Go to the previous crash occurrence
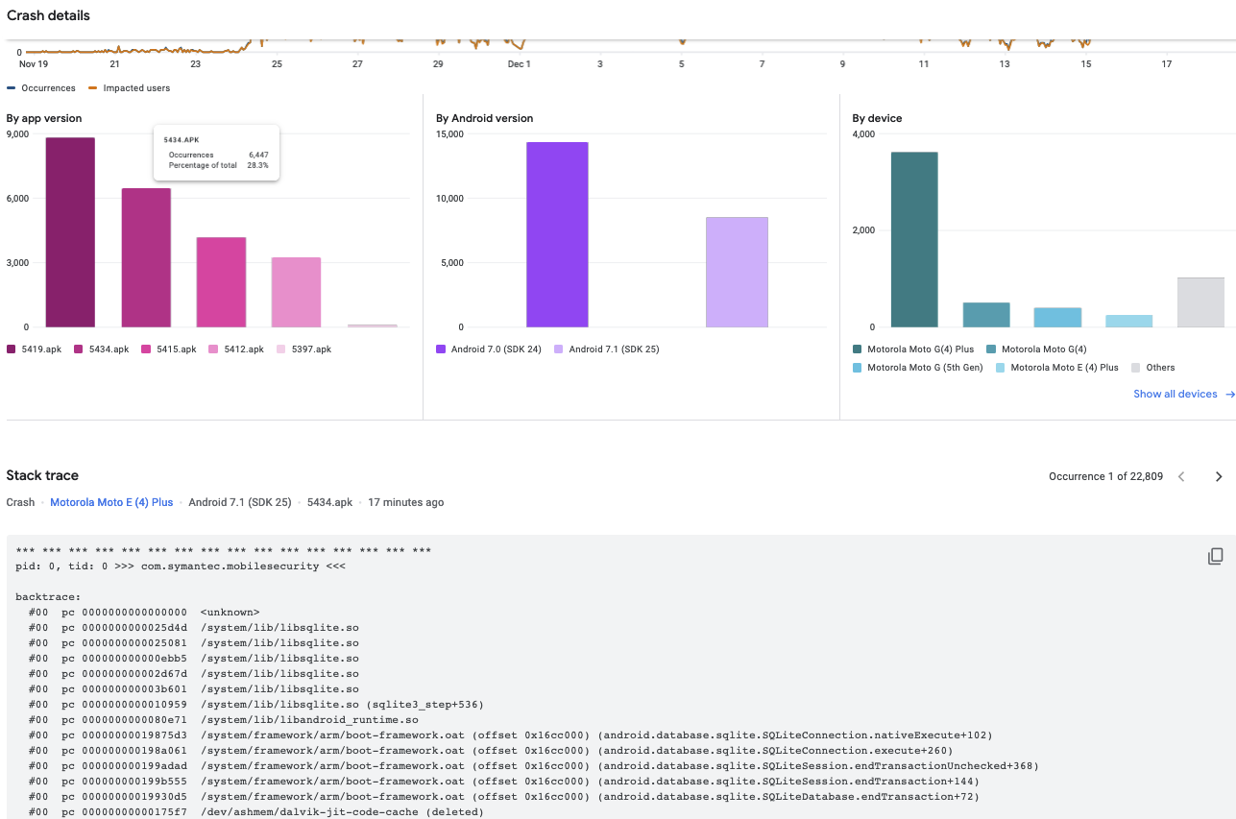The width and height of the screenshot is (1236, 819). pyautogui.click(x=1182, y=476)
